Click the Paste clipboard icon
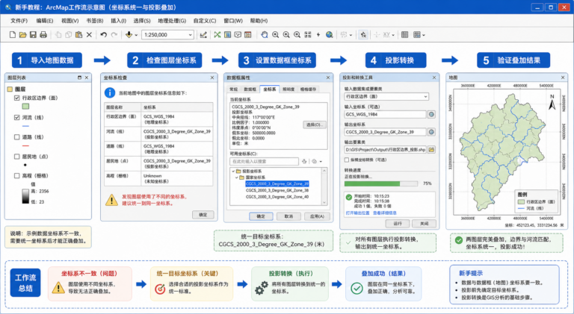574x314 pixels. (x=78, y=35)
